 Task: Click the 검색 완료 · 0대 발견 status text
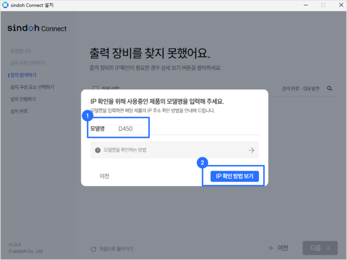coord(300,89)
